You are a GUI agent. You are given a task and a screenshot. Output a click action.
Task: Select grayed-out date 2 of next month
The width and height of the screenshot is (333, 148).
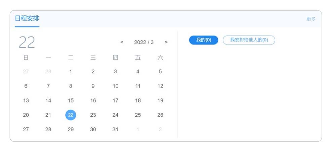(160, 129)
